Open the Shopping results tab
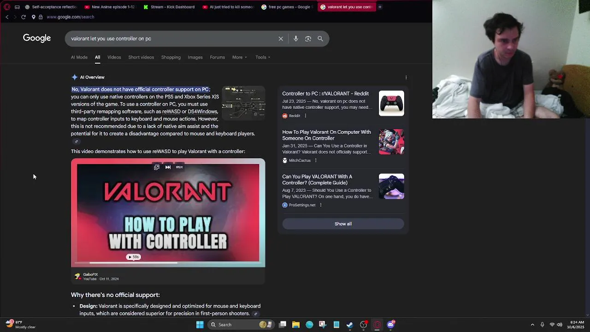Image resolution: width=590 pixels, height=332 pixels. pyautogui.click(x=171, y=57)
